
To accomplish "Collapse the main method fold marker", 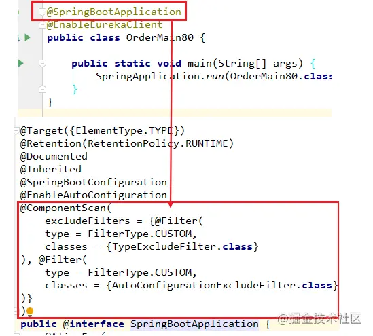I will [x=42, y=63].
